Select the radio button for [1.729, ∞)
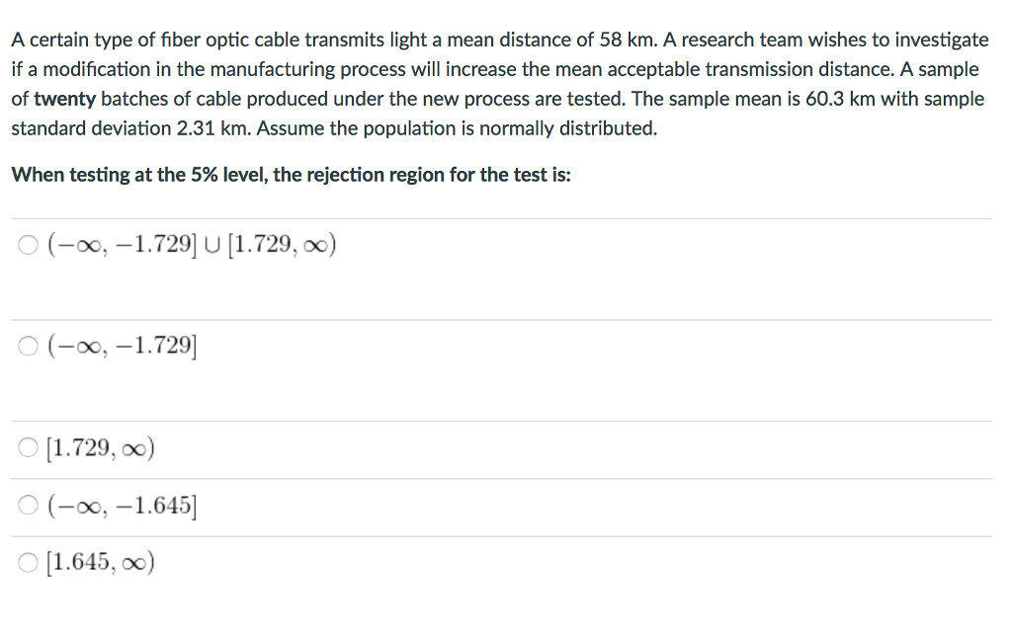This screenshot has width=1012, height=637. [x=28, y=446]
